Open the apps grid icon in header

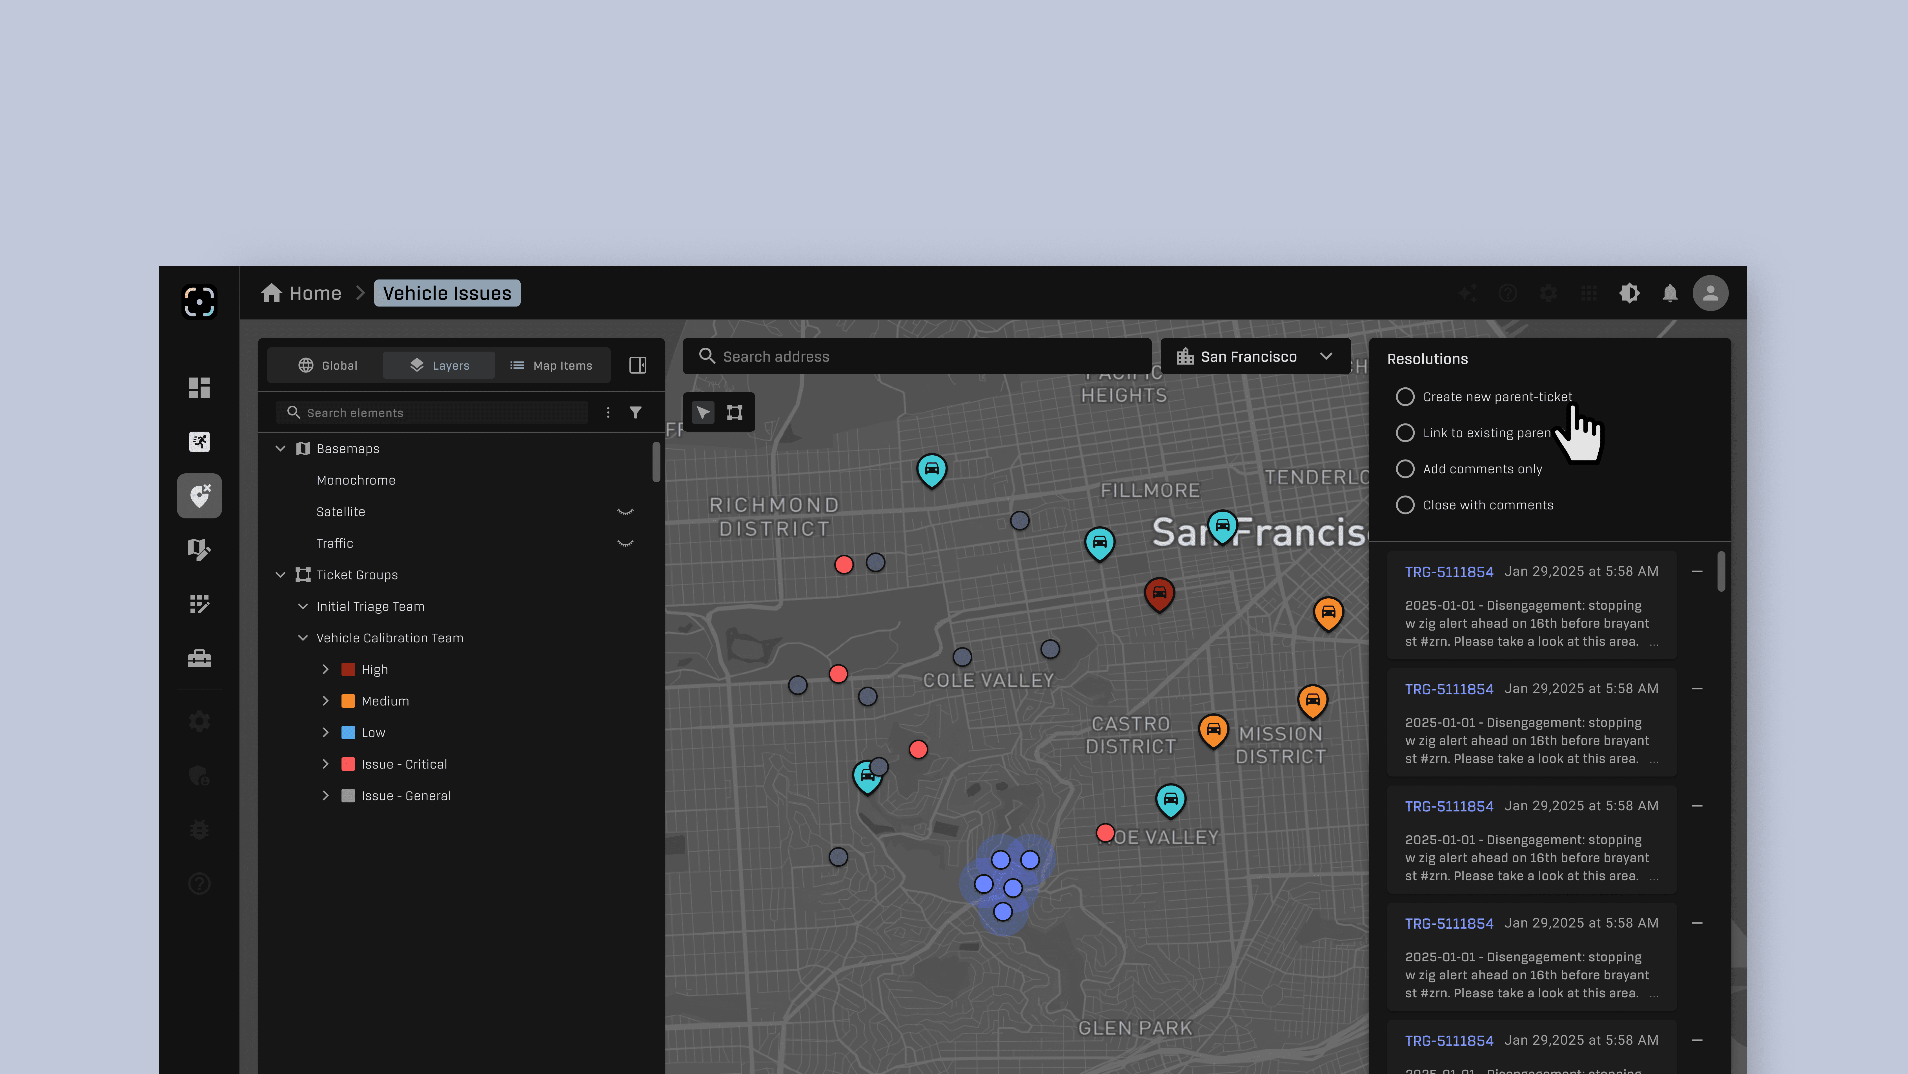(x=1589, y=293)
